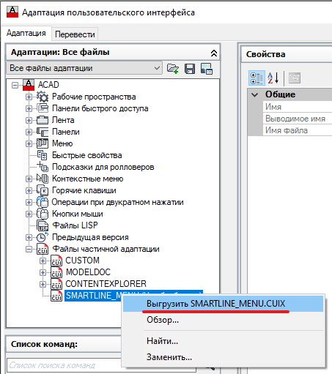Expand the Рабочие пространства node
Viewport: 332px width, 374px height.
[29, 97]
